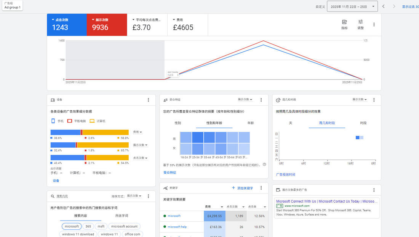The image size is (419, 237).
Task: Open the 费用 dropdown next to device bar
Action: [138, 132]
